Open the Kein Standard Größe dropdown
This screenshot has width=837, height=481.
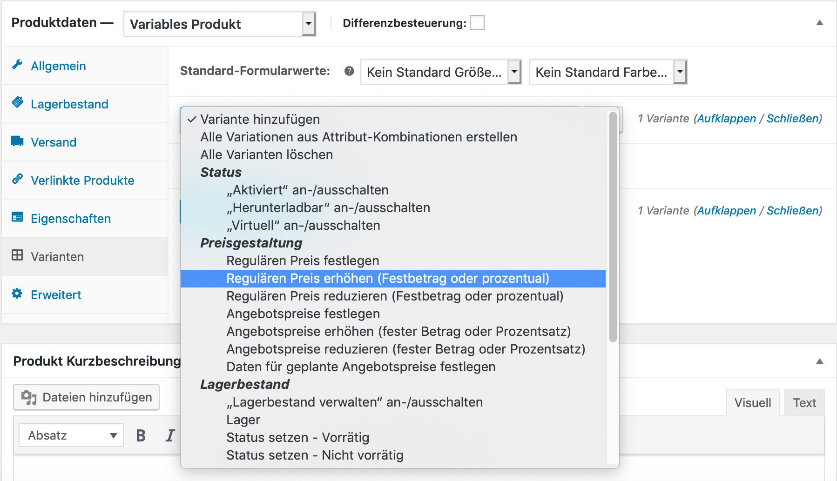(x=441, y=72)
